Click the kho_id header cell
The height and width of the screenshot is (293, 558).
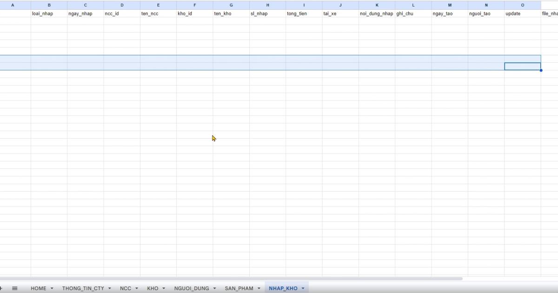195,13
